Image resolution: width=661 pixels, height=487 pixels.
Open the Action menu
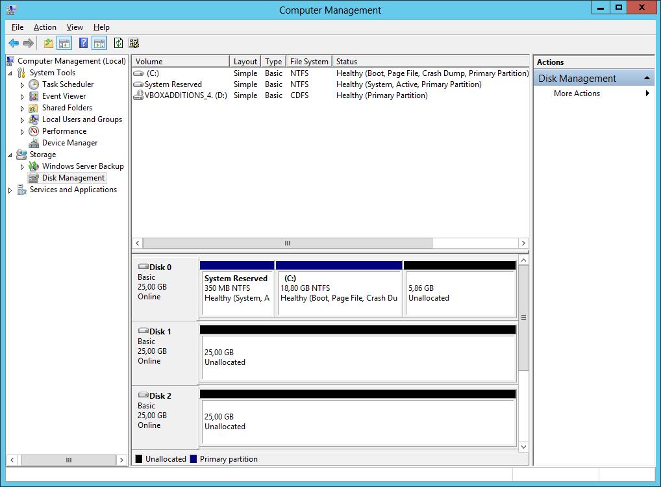[45, 27]
